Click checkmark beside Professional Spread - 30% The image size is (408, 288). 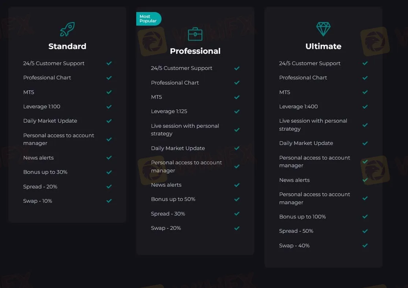237,214
